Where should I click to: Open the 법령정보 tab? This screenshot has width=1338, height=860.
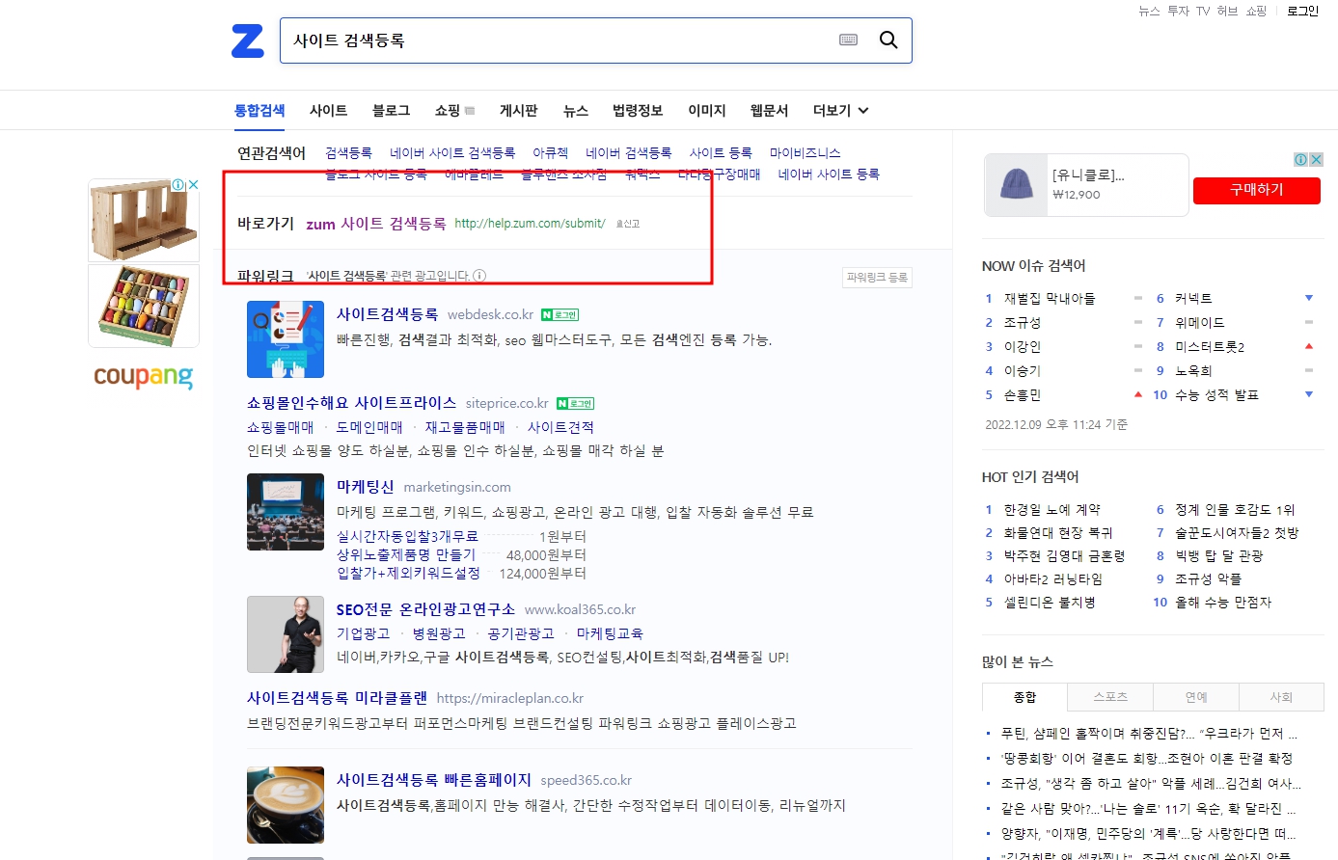pos(638,111)
